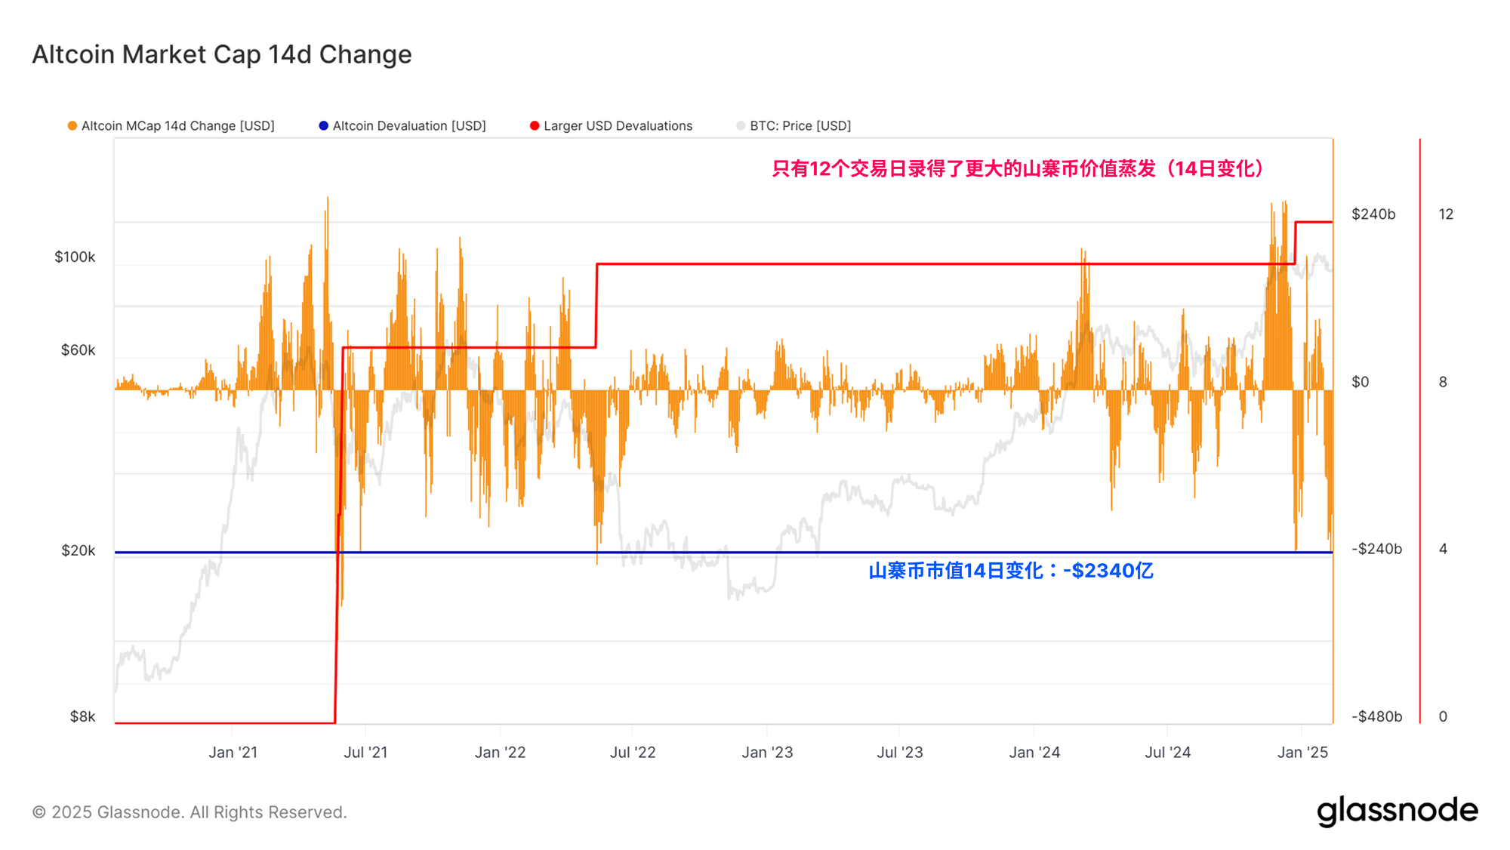The image size is (1510, 850).
Task: Click the Jan '25 axis label
Action: (x=1302, y=753)
